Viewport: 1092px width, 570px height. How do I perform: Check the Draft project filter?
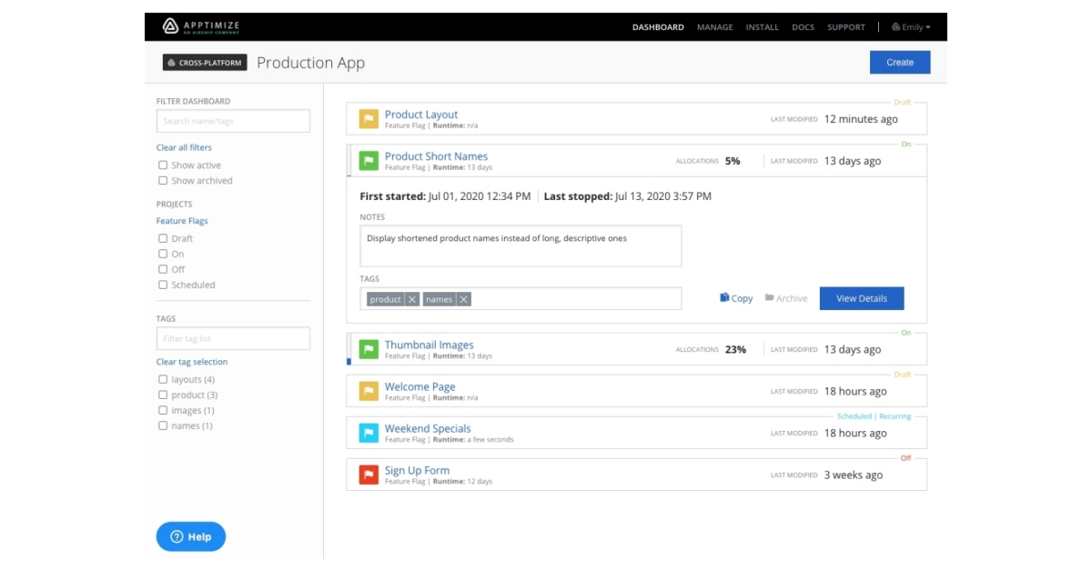(x=163, y=238)
